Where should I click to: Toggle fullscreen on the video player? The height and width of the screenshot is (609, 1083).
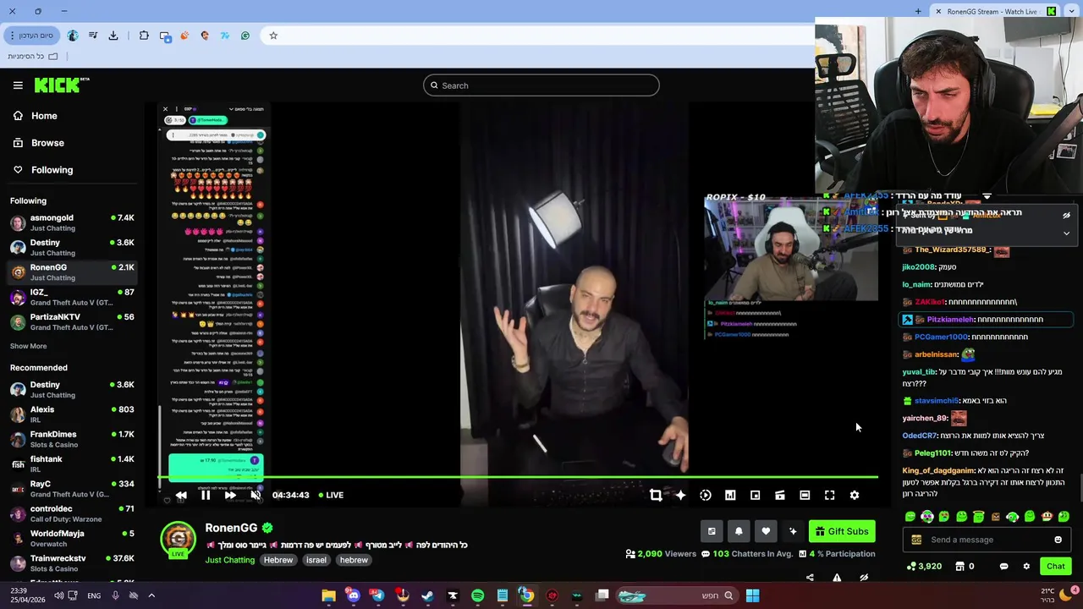tap(829, 496)
